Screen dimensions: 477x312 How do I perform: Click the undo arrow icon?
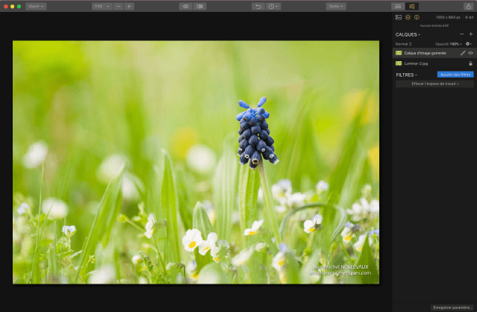(258, 6)
